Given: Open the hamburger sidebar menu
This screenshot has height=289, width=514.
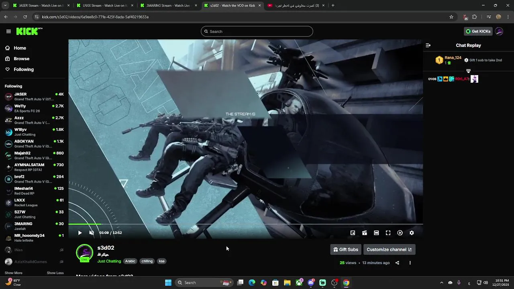Looking at the screenshot, I should 8,31.
